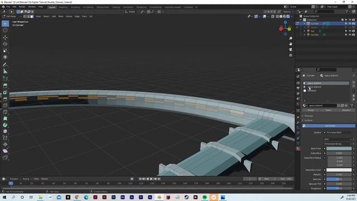Select the Smooth vertices tool
The width and height of the screenshot is (357, 201).
click(x=5, y=131)
